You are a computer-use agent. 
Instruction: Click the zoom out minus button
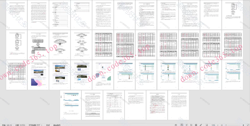point(222,125)
